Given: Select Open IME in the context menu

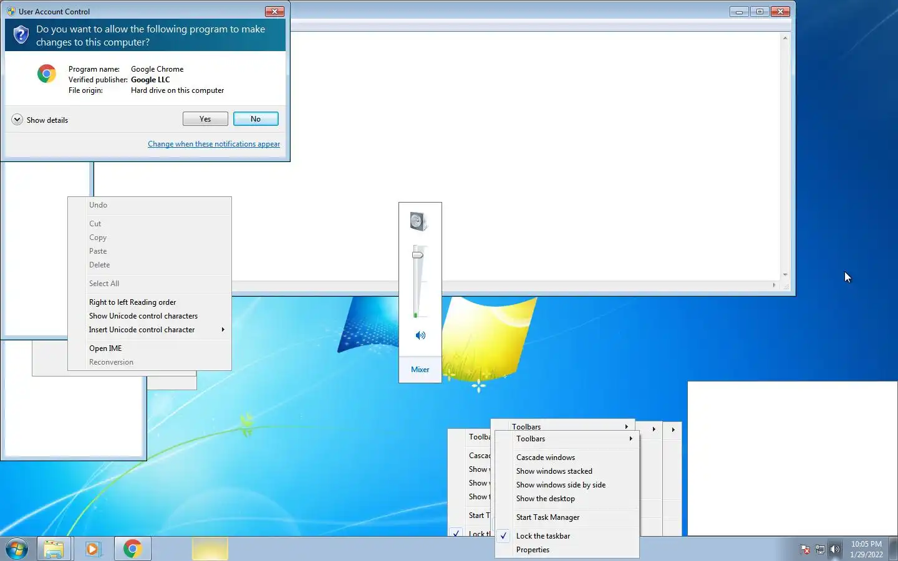Looking at the screenshot, I should point(150,348).
